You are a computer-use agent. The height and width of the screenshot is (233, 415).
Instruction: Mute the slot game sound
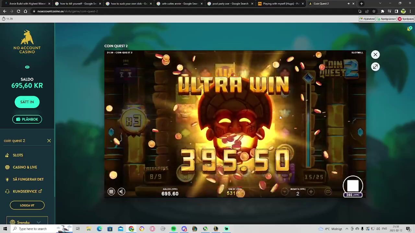click(121, 192)
